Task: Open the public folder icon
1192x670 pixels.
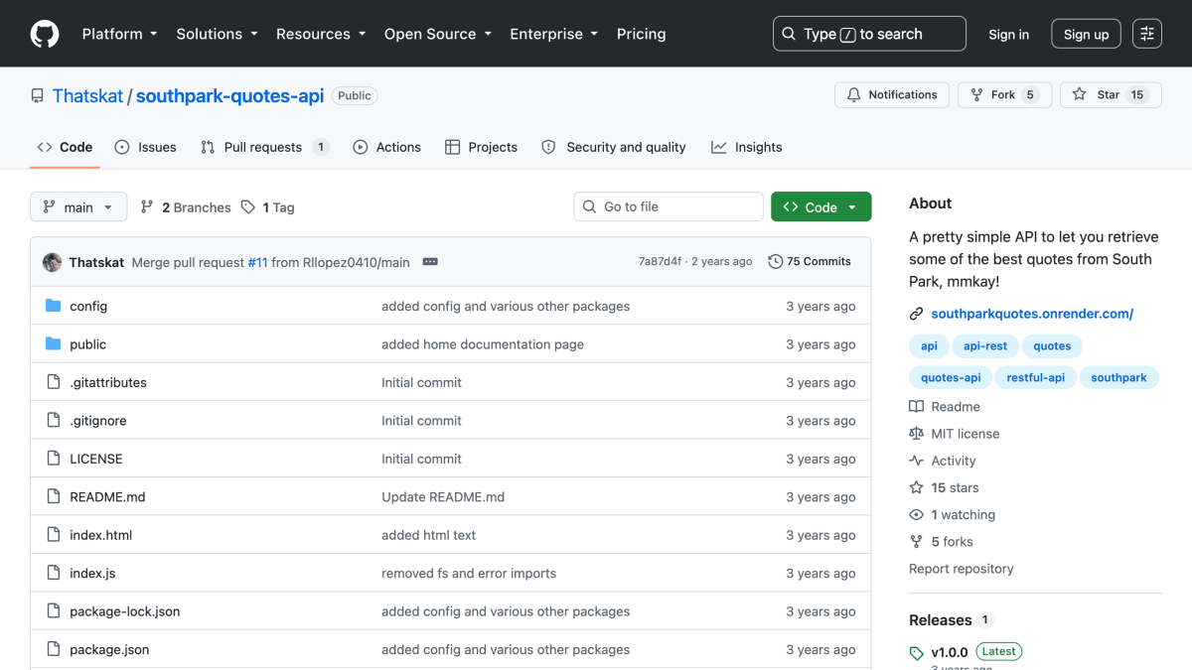Action: pos(54,344)
